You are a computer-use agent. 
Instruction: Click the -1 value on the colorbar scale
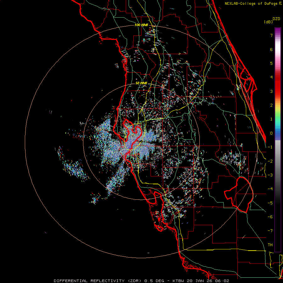[270, 147]
